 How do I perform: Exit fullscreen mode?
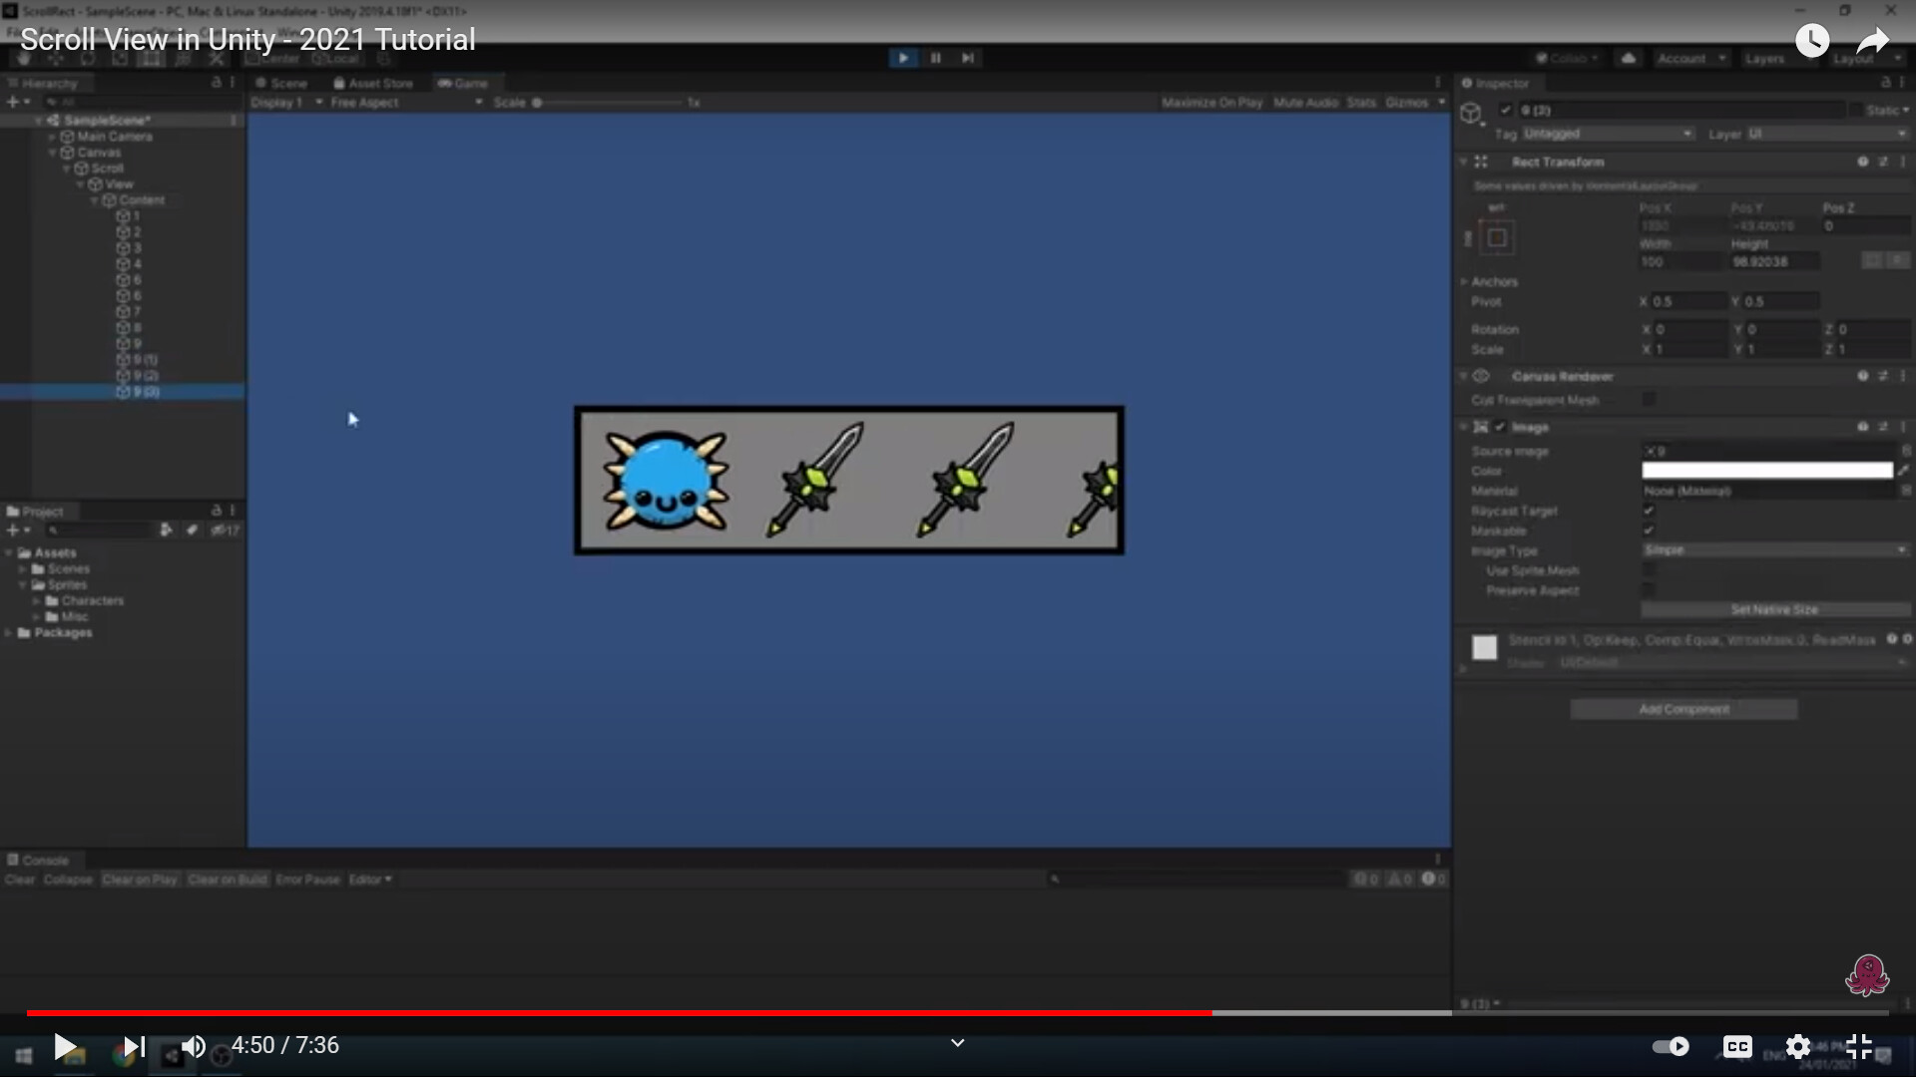1858,1046
